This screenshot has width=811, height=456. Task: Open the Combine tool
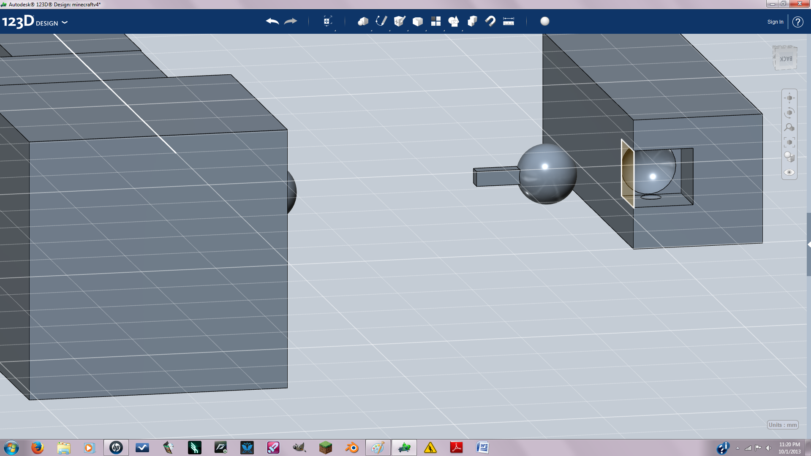click(x=472, y=21)
